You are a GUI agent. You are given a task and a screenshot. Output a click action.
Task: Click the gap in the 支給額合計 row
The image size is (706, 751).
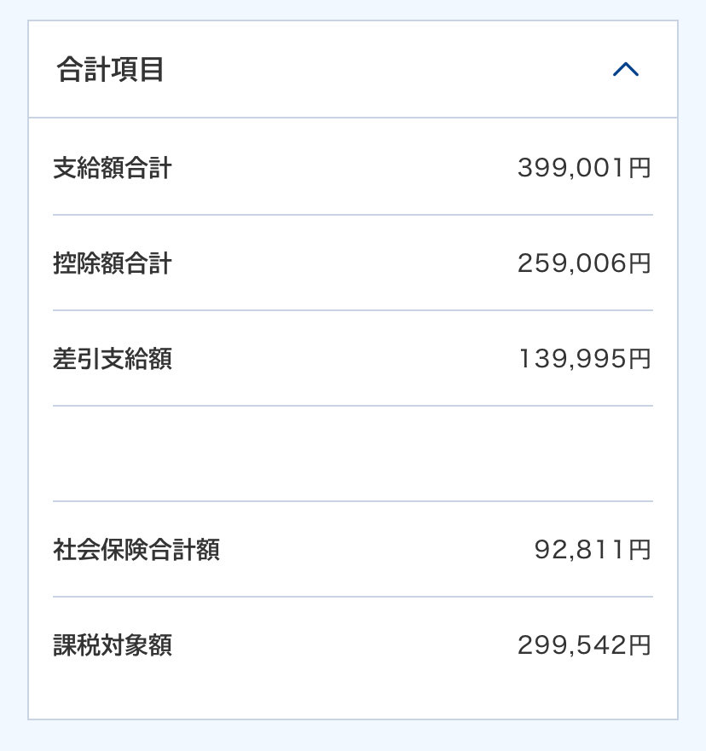(x=344, y=168)
